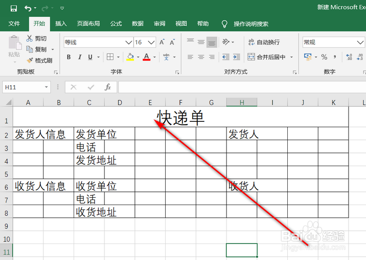Click the increase decimal icon
The image size is (366, 260).
(x=349, y=57)
